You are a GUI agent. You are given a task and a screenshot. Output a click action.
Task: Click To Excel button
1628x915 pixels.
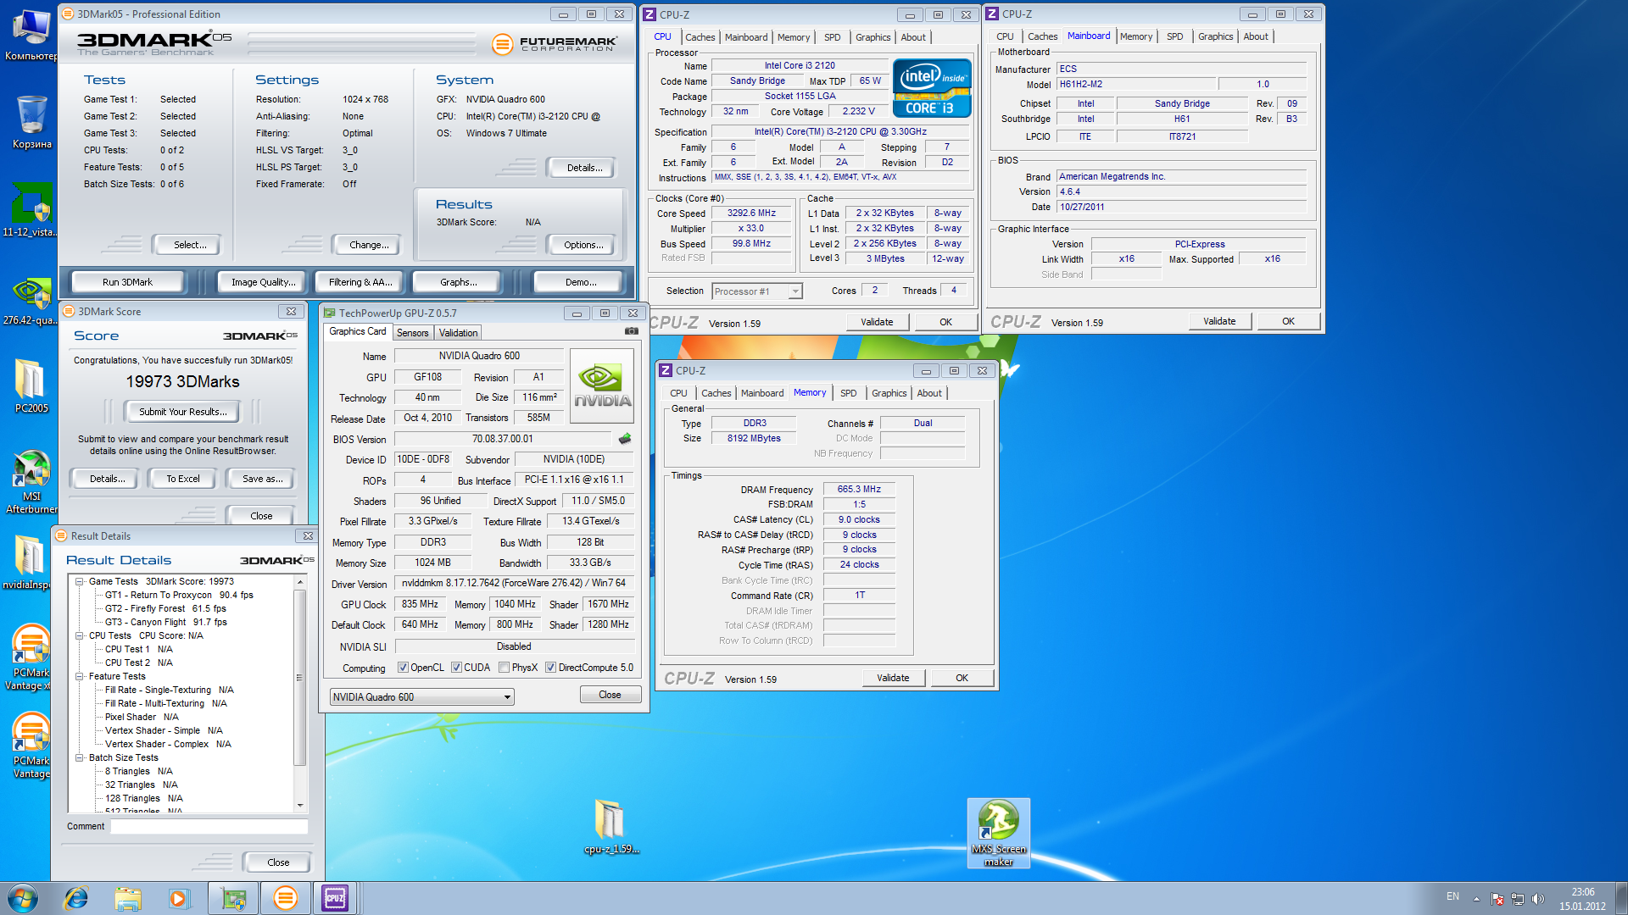183,479
